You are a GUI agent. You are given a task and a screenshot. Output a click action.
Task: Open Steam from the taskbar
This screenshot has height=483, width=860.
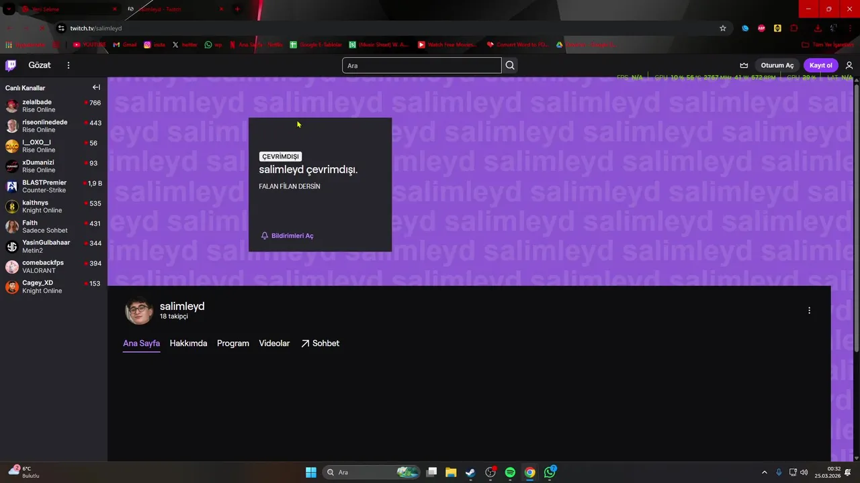click(x=470, y=472)
